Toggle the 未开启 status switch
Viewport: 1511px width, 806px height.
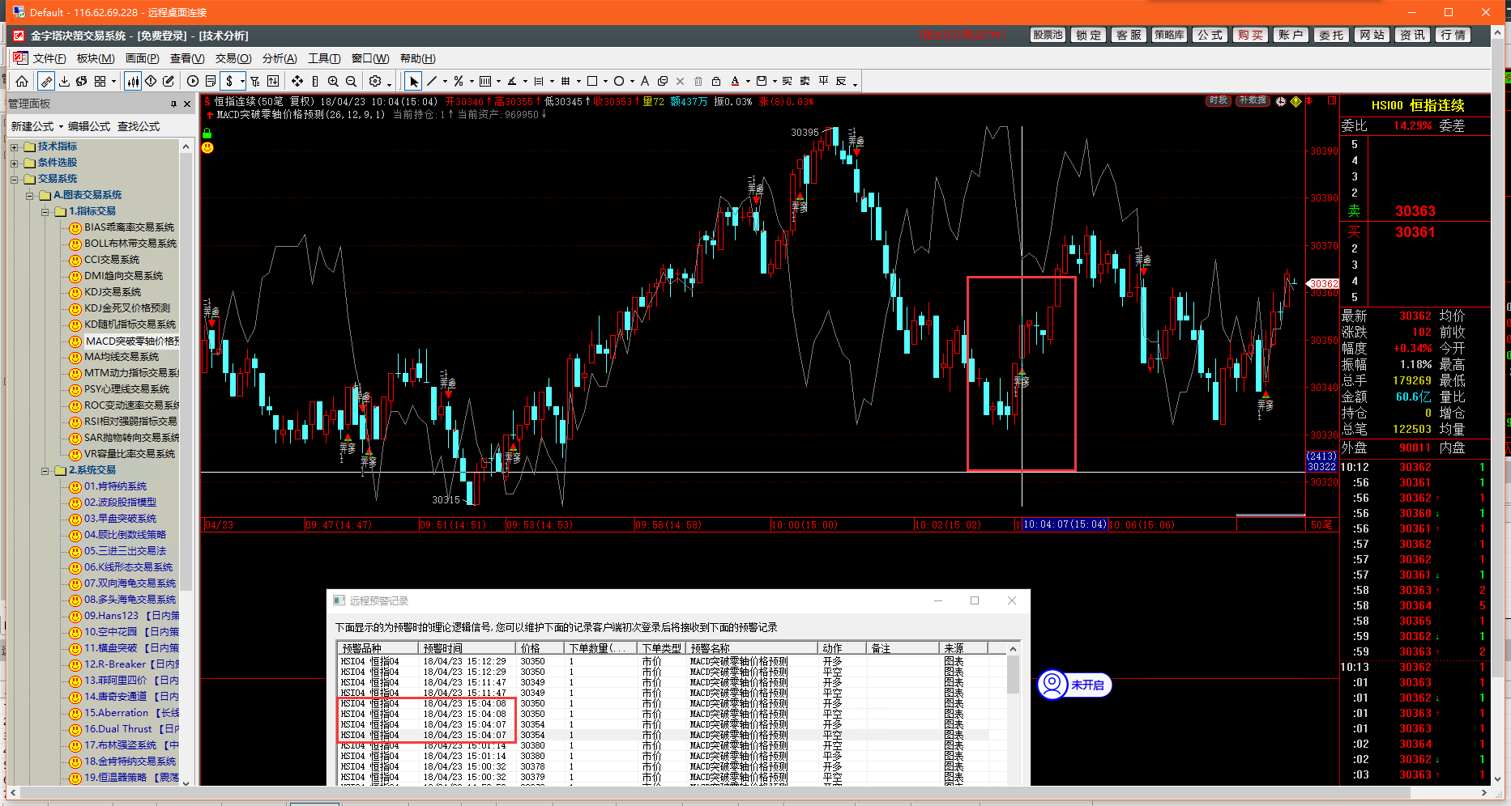[x=1075, y=685]
